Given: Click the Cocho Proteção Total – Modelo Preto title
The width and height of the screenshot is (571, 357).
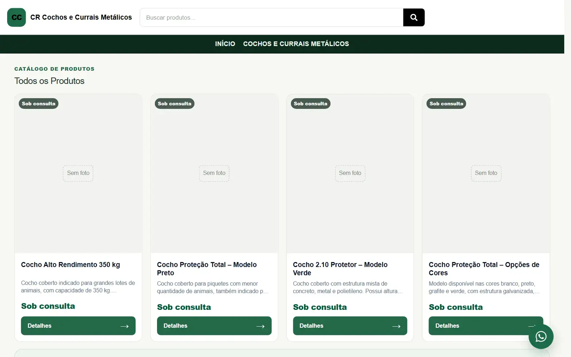Looking at the screenshot, I should [207, 268].
